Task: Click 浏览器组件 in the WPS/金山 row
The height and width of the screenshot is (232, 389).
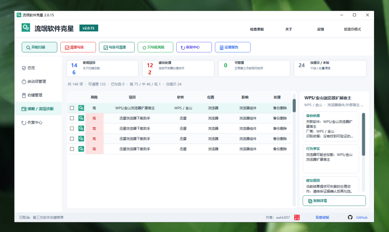Action: tap(248, 108)
